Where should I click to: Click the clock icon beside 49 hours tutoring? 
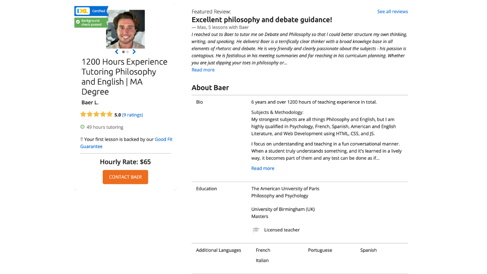(83, 127)
